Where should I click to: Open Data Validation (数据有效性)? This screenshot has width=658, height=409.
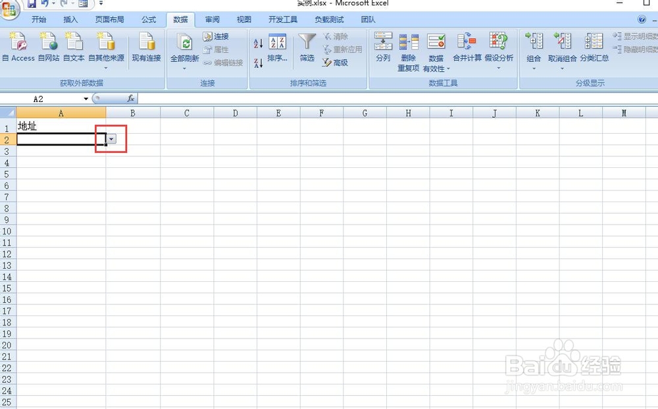(x=436, y=52)
